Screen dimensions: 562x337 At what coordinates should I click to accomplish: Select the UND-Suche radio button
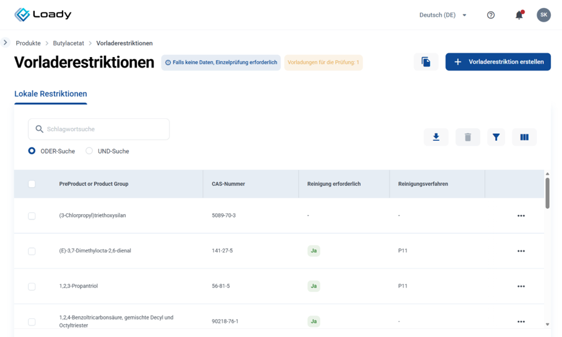coord(89,151)
